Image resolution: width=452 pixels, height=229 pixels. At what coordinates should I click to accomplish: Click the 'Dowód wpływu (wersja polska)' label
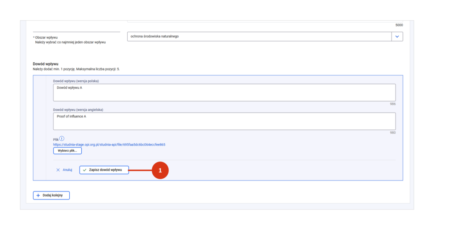(75, 81)
